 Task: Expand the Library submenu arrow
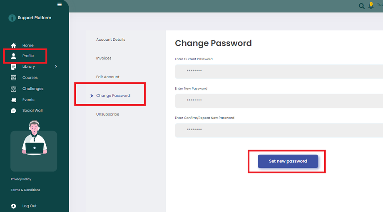coord(56,67)
